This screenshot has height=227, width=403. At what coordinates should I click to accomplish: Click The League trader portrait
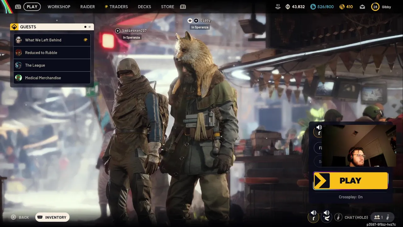click(19, 65)
